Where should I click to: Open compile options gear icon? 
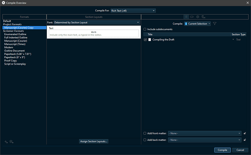(198, 17)
